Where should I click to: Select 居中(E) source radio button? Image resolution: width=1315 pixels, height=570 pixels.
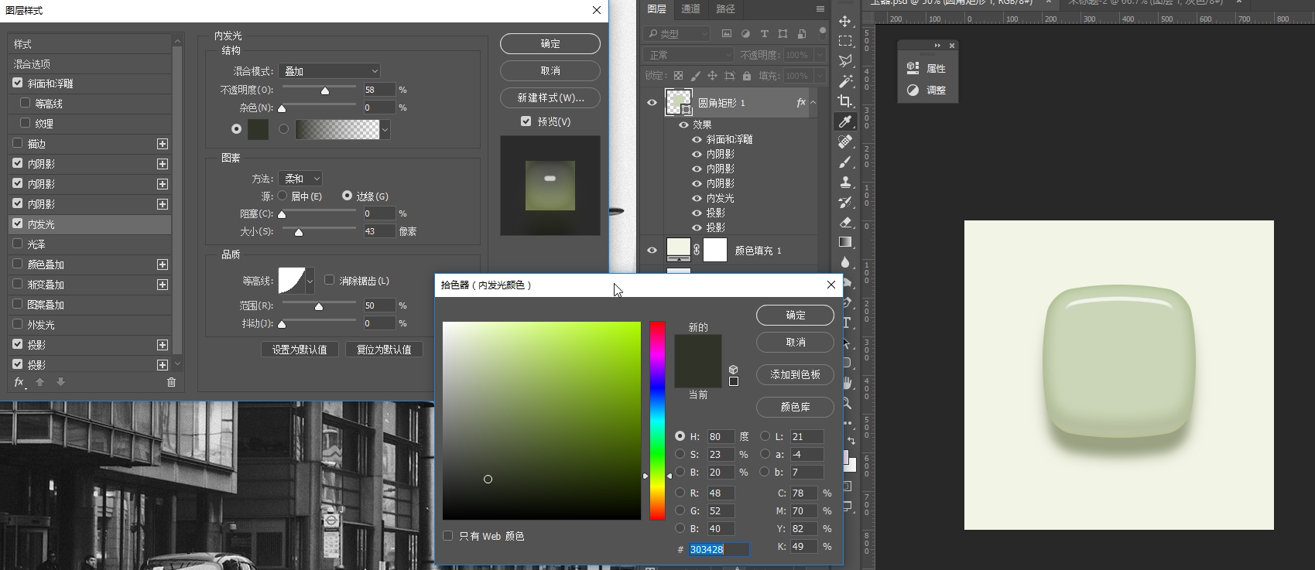tap(283, 196)
